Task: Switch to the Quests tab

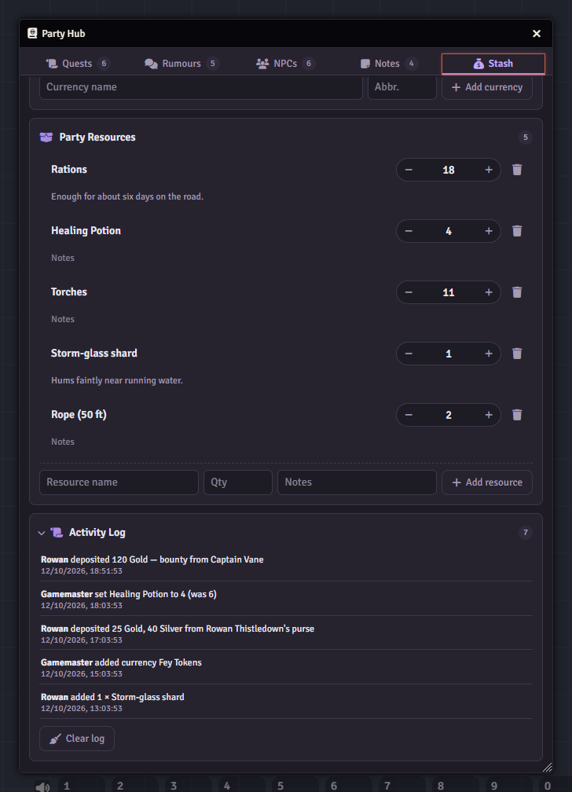Action: point(78,64)
